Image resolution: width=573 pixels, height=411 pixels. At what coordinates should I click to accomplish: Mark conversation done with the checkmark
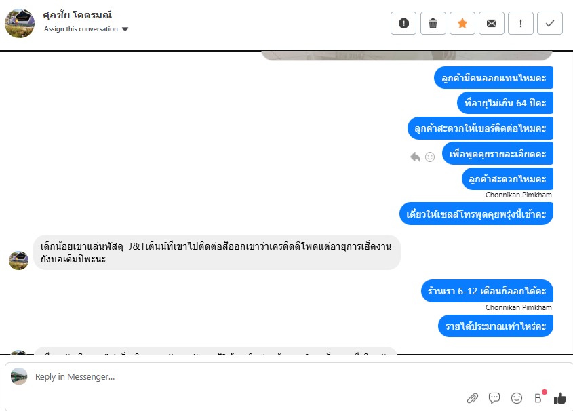point(550,23)
